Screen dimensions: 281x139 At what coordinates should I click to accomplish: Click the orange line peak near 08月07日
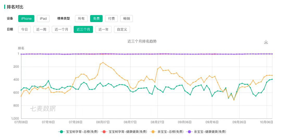pyautogui.click(x=103, y=62)
